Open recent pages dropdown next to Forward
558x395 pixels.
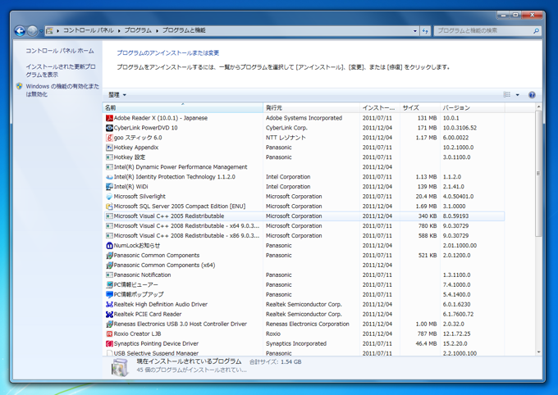tap(41, 31)
